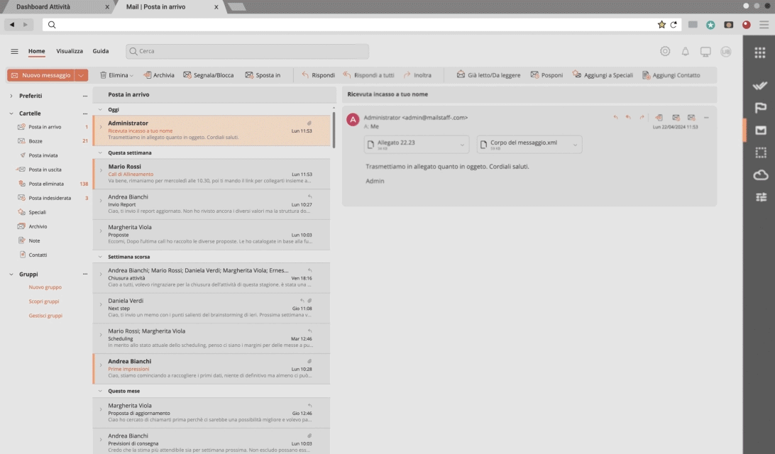
Task: Click the Scopri gruppi link
Action: (x=44, y=301)
